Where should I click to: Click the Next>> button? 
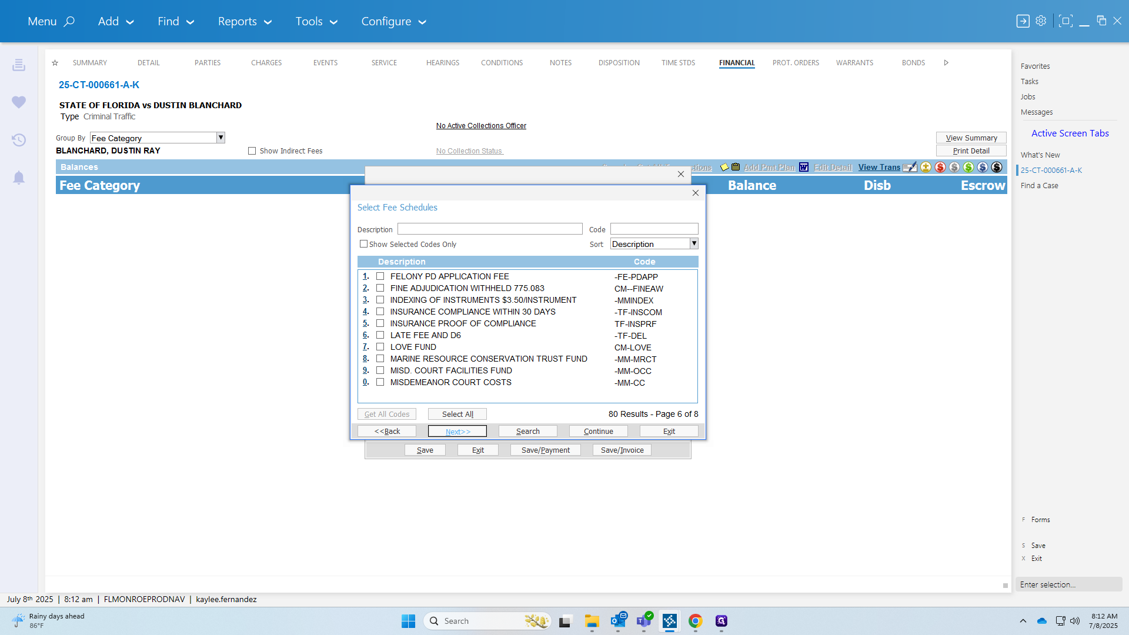(x=457, y=432)
